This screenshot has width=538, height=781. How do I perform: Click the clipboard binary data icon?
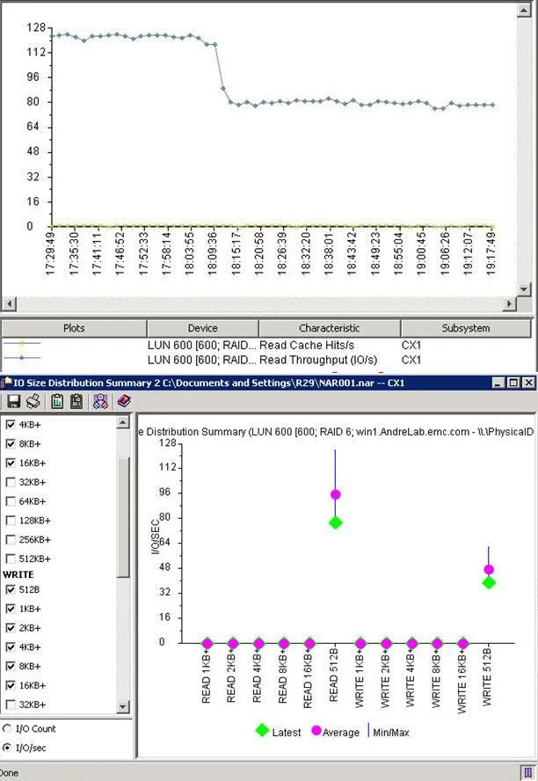pyautogui.click(x=76, y=401)
